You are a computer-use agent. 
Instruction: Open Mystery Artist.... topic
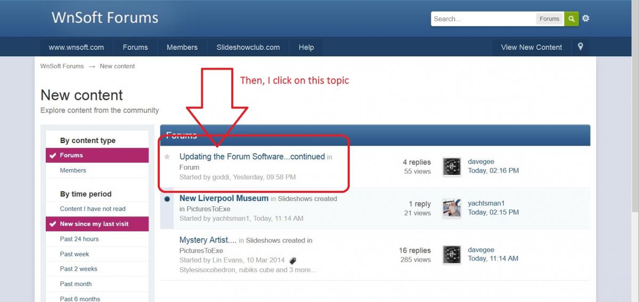208,240
